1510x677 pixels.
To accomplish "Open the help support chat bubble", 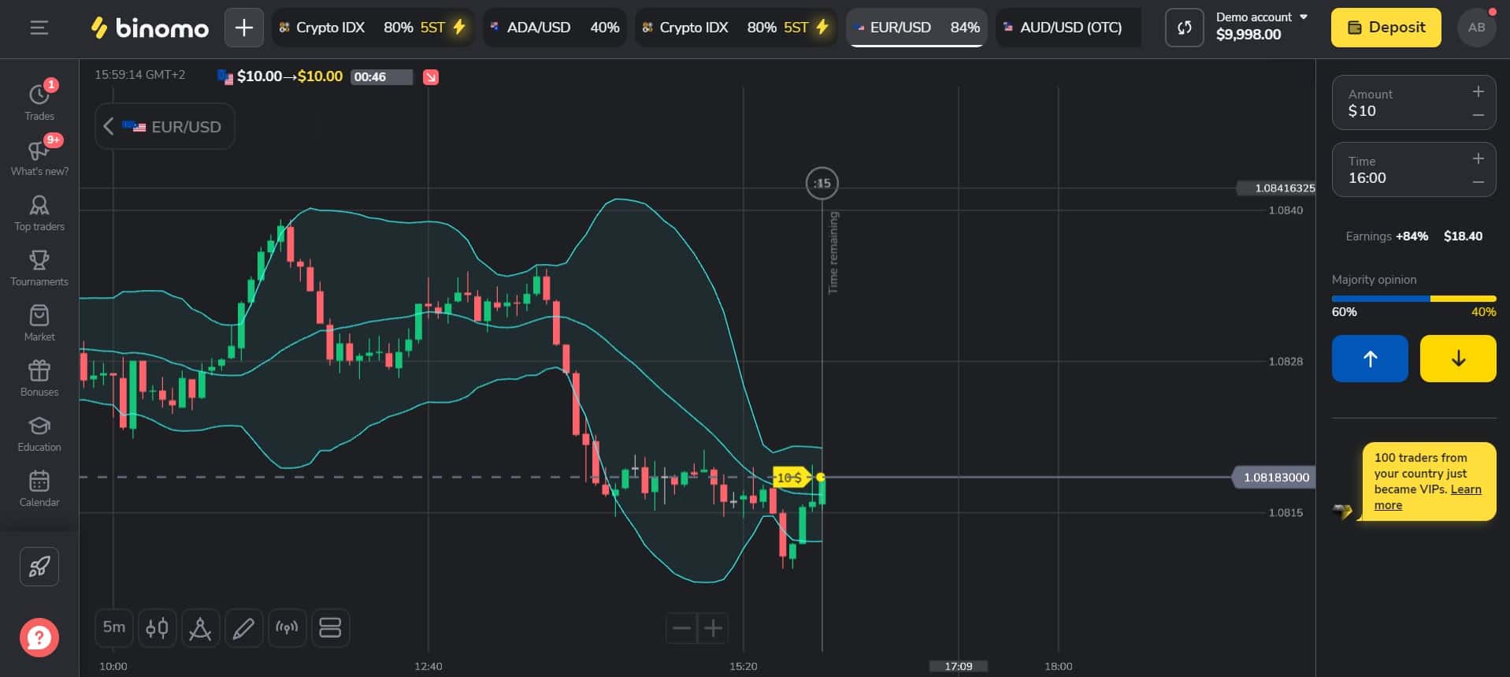I will 39,637.
